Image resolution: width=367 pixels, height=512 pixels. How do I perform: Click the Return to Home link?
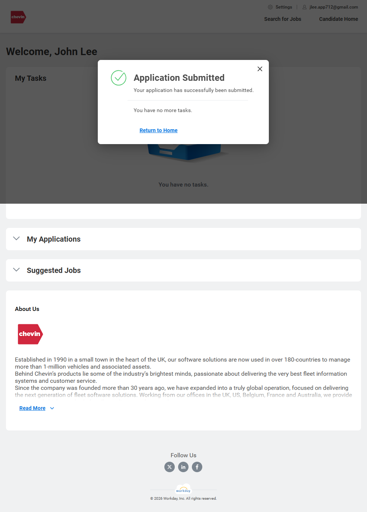[x=158, y=130]
